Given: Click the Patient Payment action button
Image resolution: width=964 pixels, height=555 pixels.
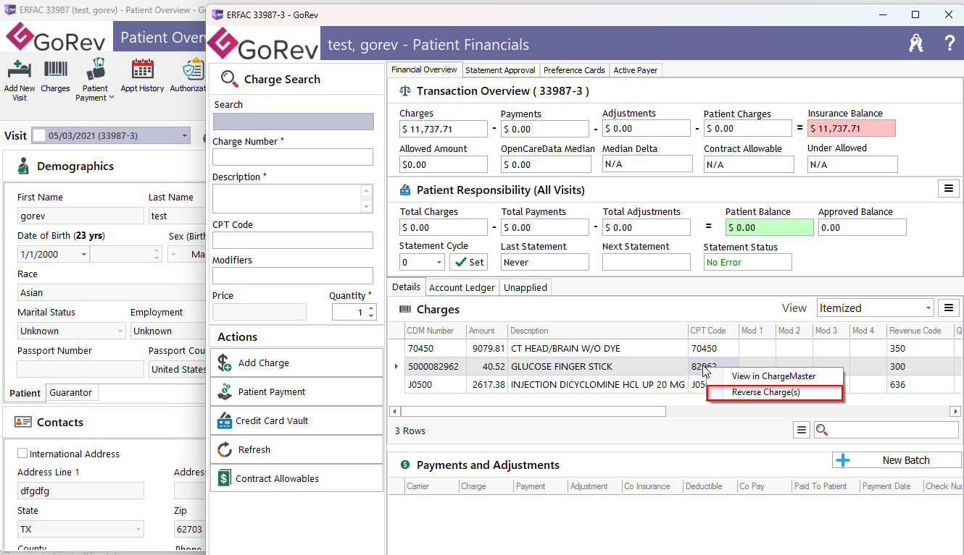Looking at the screenshot, I should coord(297,391).
